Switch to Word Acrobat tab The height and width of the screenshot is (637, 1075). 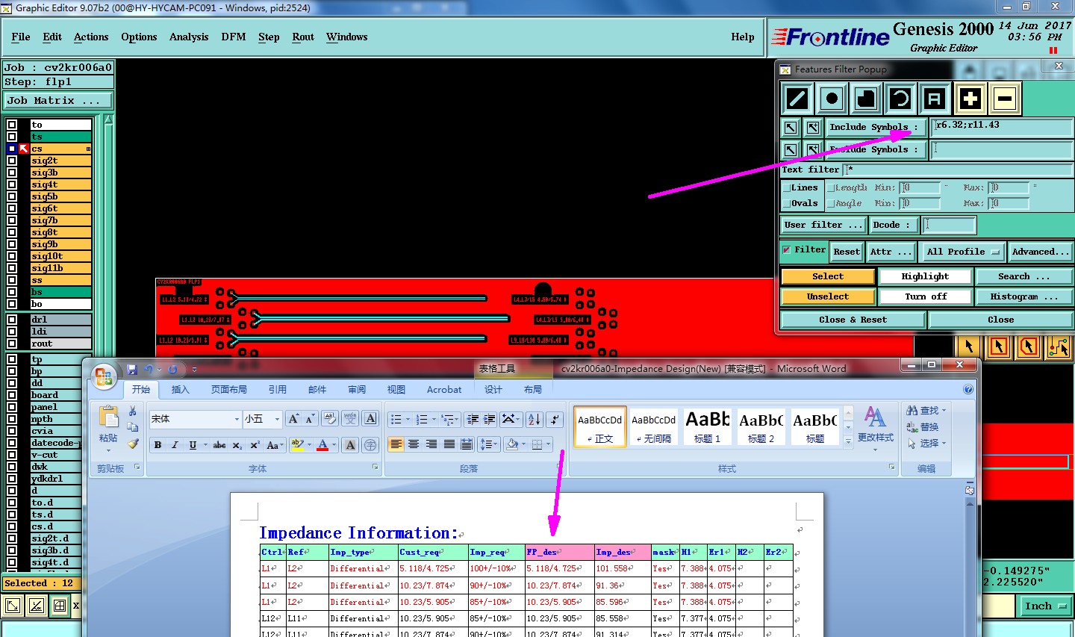pyautogui.click(x=444, y=389)
